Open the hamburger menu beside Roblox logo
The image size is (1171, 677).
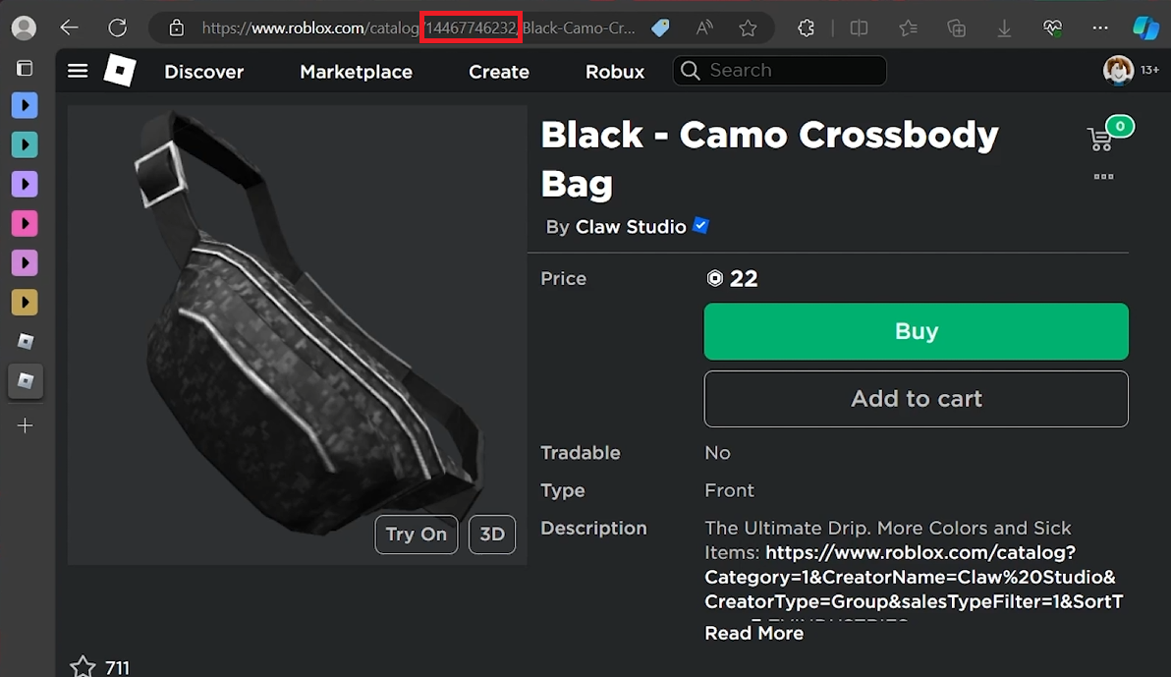(x=77, y=71)
